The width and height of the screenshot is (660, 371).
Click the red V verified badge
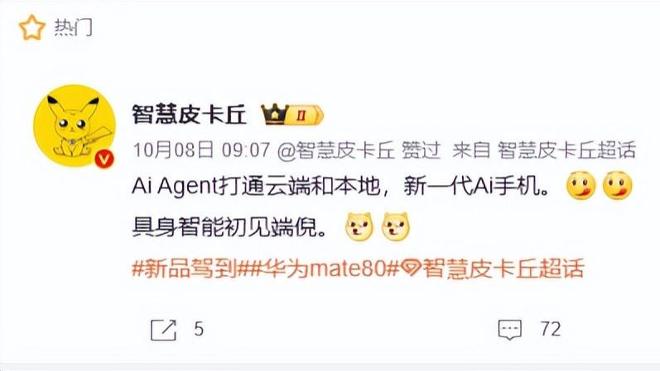[x=104, y=159]
